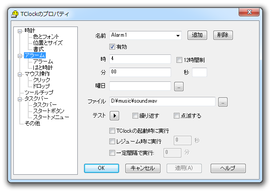Click the 秒 seconds input field
The image size is (272, 192).
(200, 72)
